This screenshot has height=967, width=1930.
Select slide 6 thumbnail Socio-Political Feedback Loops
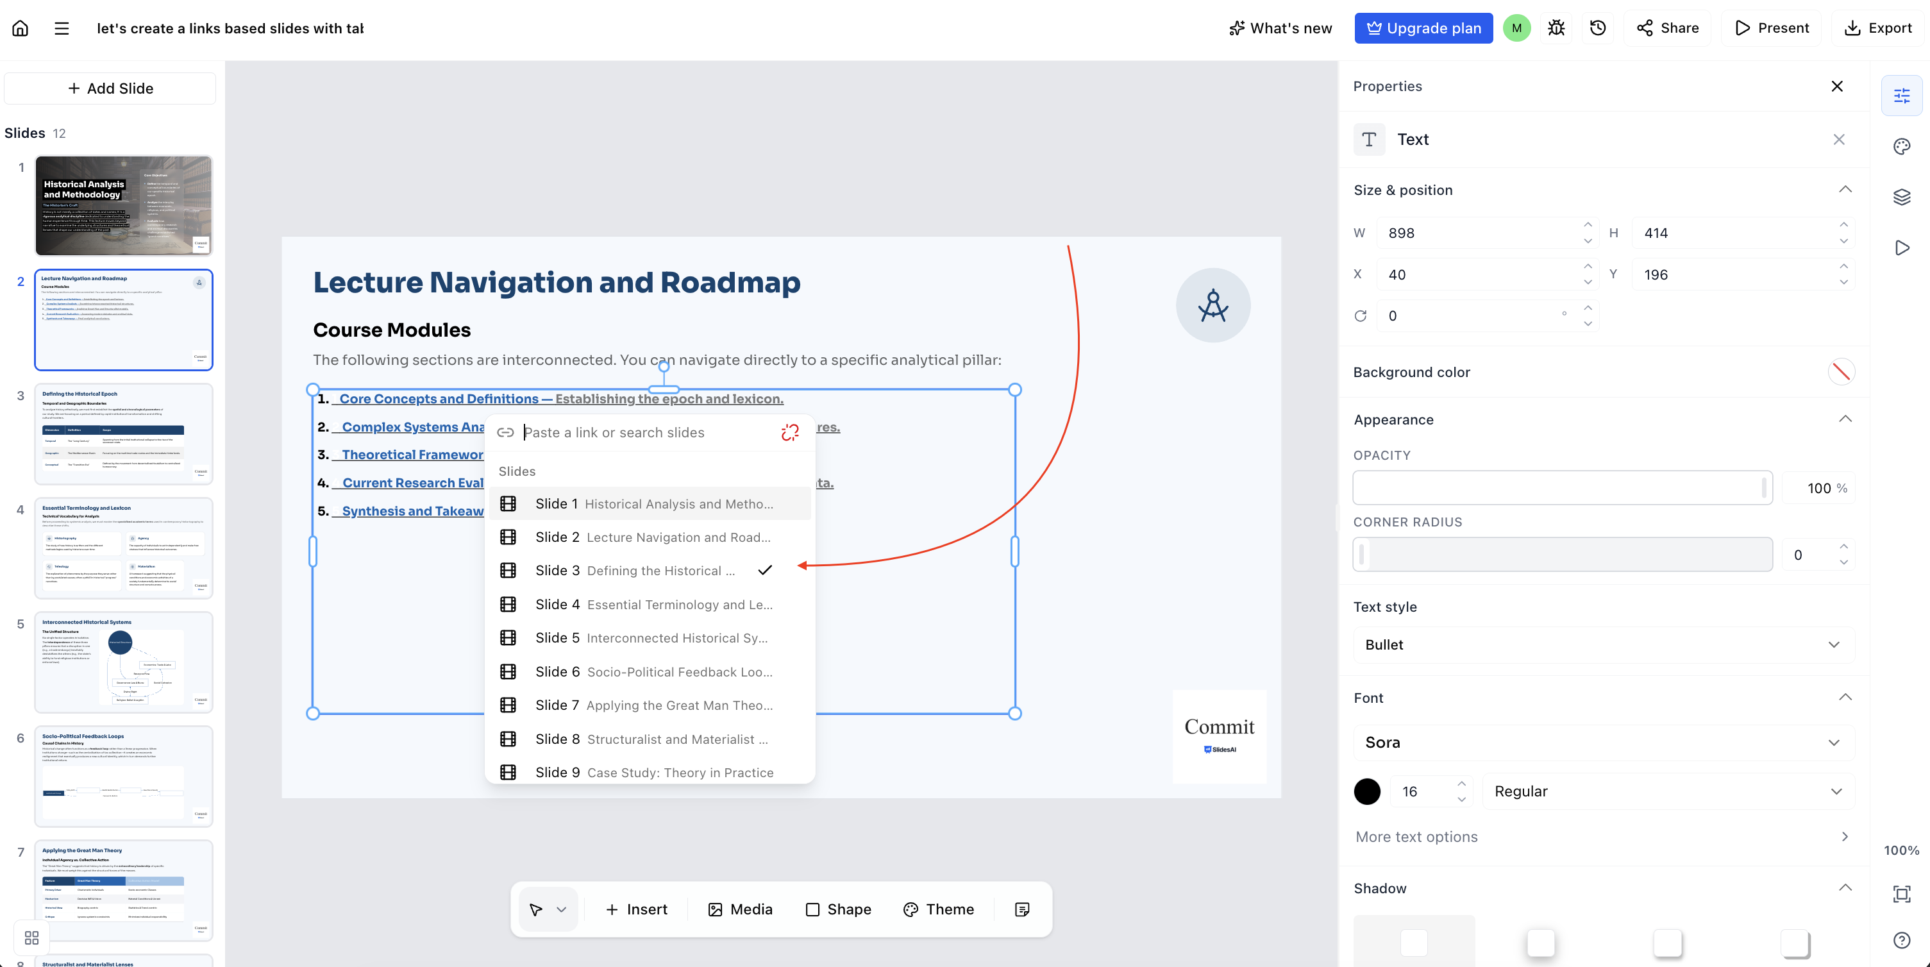(124, 776)
